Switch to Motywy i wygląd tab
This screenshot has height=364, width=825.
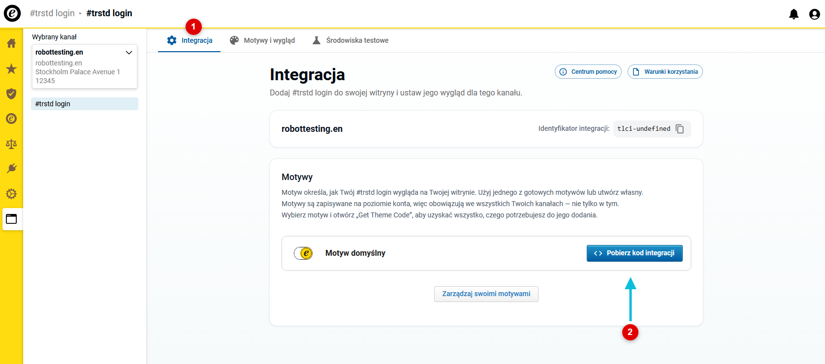262,40
